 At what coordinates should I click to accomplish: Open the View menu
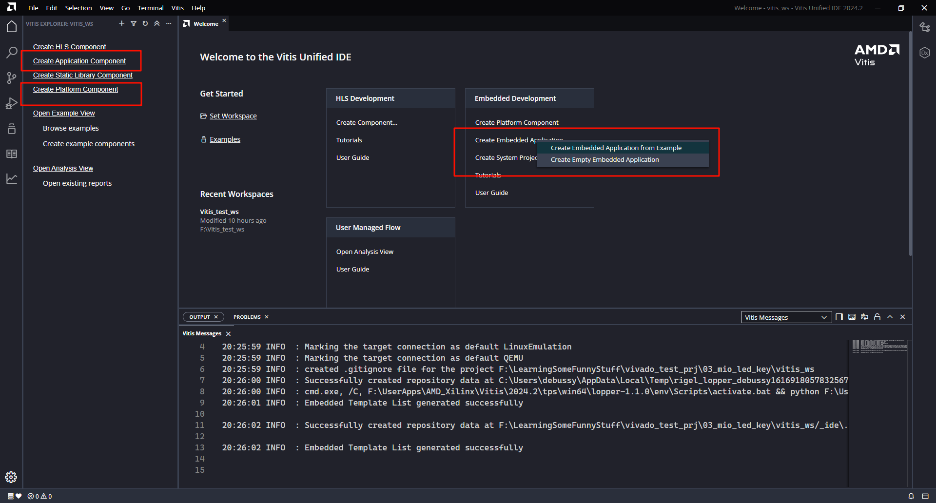106,8
